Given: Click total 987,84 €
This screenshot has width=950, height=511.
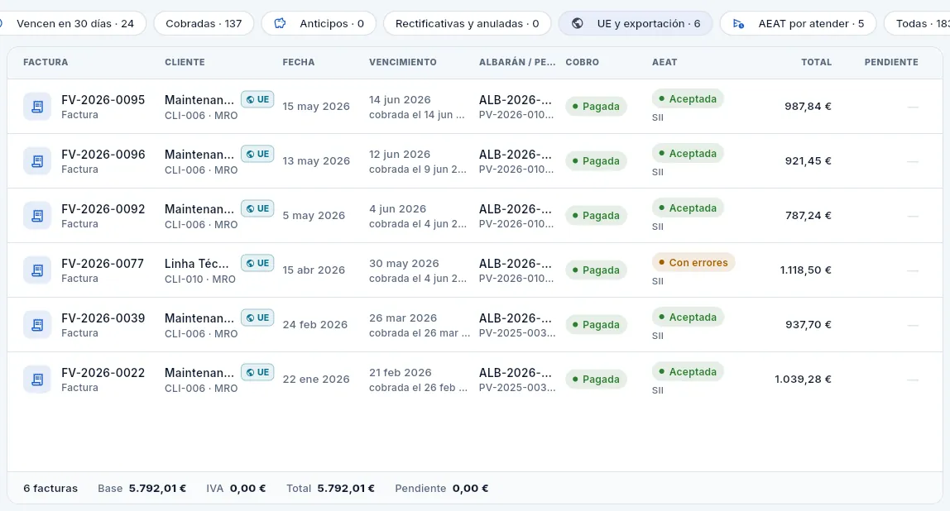Looking at the screenshot, I should 808,107.
